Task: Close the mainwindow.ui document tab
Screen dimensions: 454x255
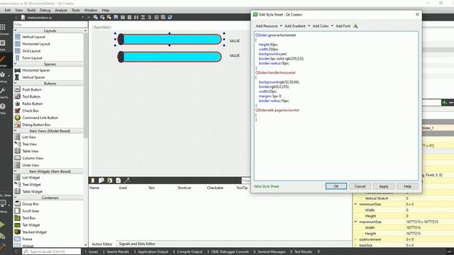Action: (x=89, y=18)
